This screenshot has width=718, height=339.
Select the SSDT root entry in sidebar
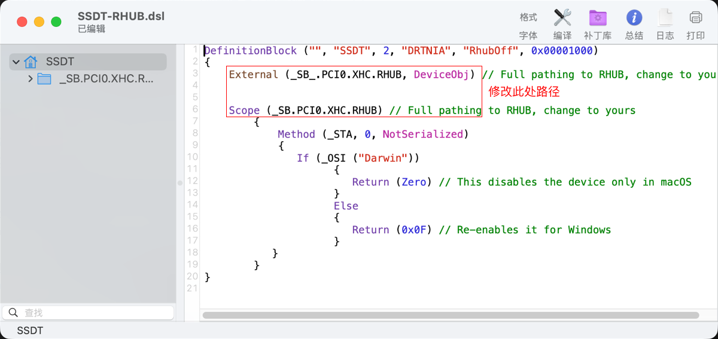(x=60, y=62)
